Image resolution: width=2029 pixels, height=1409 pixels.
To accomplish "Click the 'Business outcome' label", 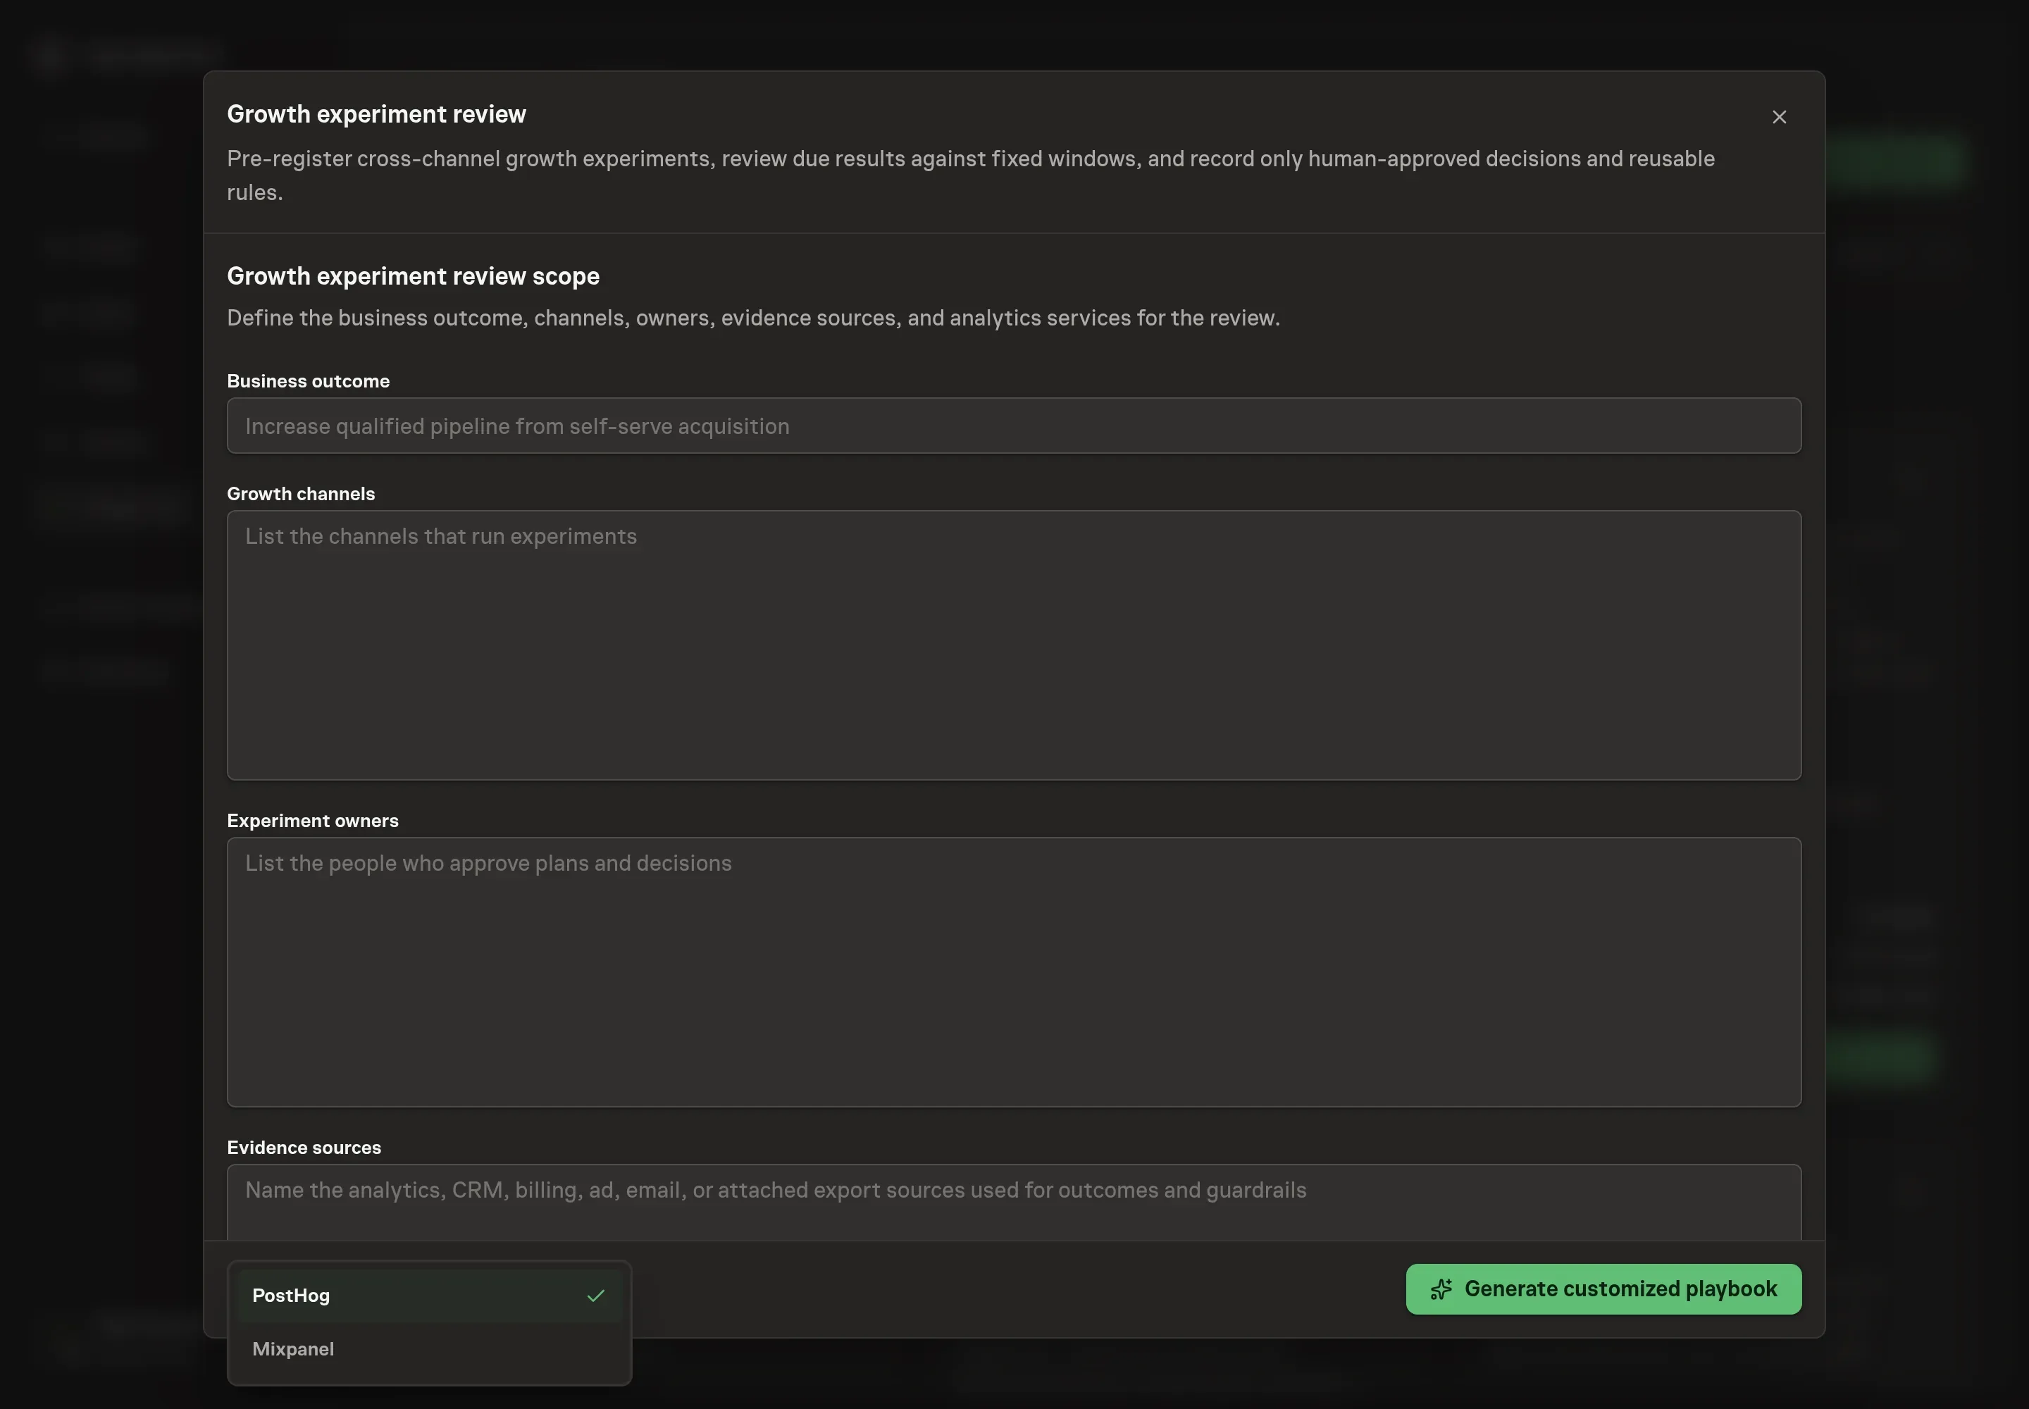I will coord(308,380).
